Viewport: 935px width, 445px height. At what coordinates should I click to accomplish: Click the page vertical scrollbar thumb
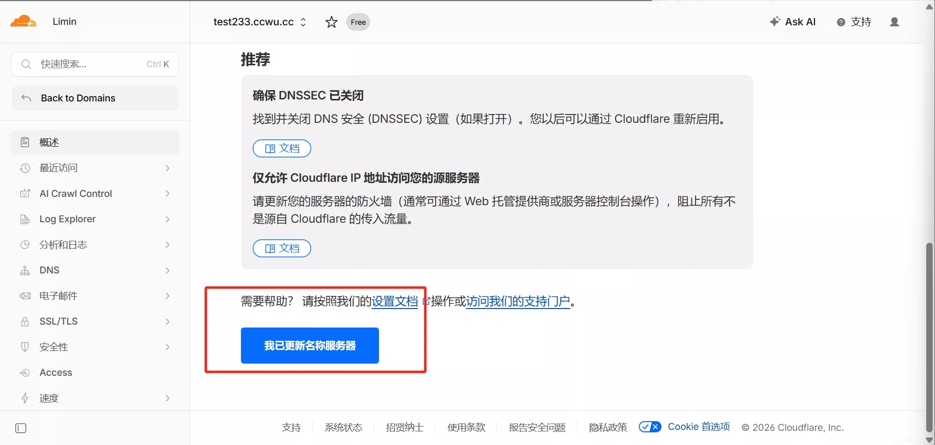(930, 336)
